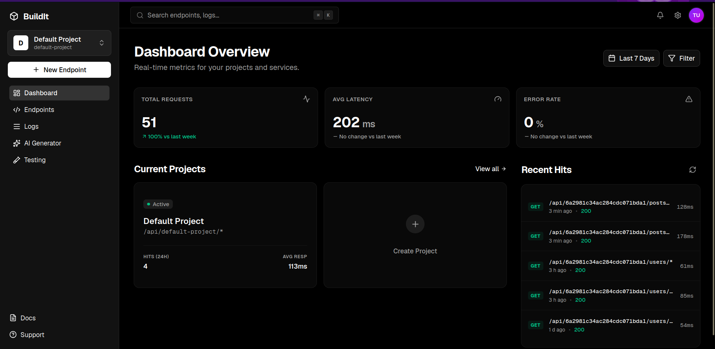Click the BuildIt brand name

click(x=36, y=16)
